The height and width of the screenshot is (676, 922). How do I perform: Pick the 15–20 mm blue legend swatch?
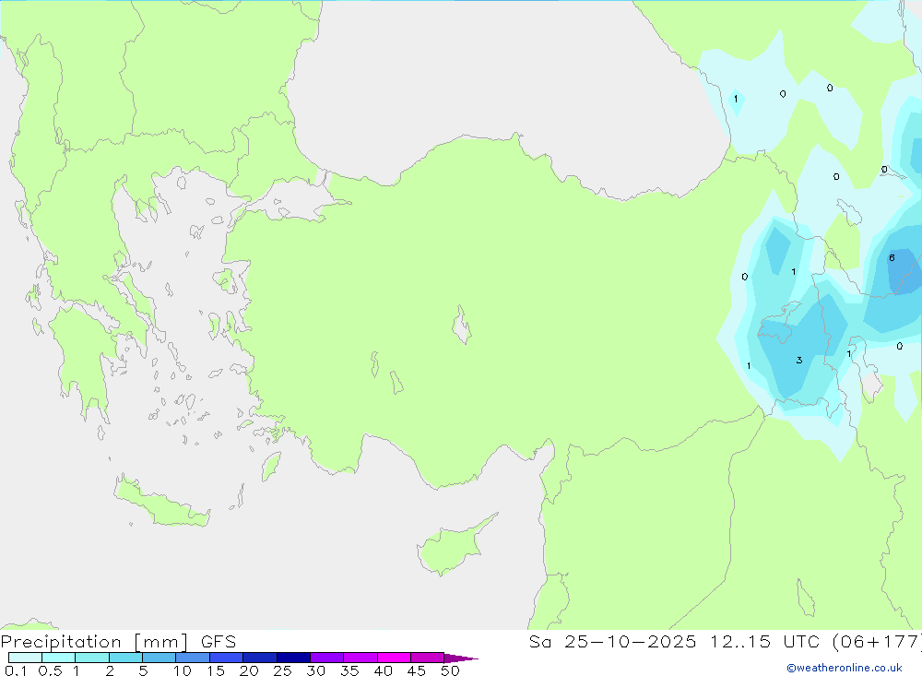[x=227, y=658]
